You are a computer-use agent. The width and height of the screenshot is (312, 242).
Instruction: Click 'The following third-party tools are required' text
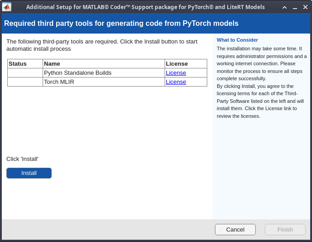[x=102, y=45]
